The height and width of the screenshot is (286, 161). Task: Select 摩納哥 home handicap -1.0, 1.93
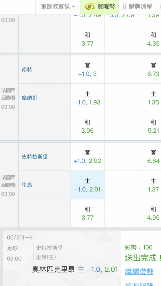tap(88, 98)
